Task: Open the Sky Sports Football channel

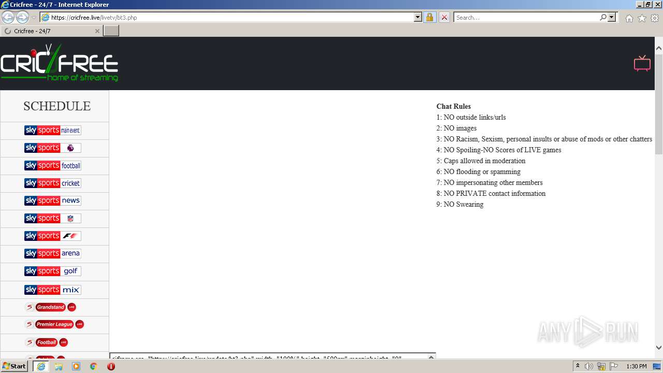Action: [x=52, y=166]
